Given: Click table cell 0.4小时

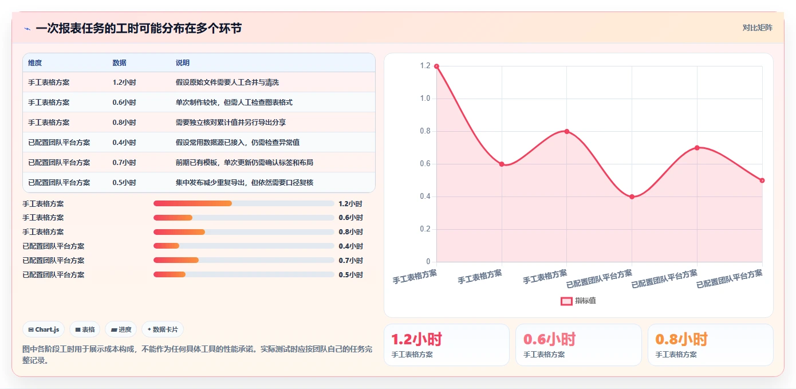Looking at the screenshot, I should point(124,143).
